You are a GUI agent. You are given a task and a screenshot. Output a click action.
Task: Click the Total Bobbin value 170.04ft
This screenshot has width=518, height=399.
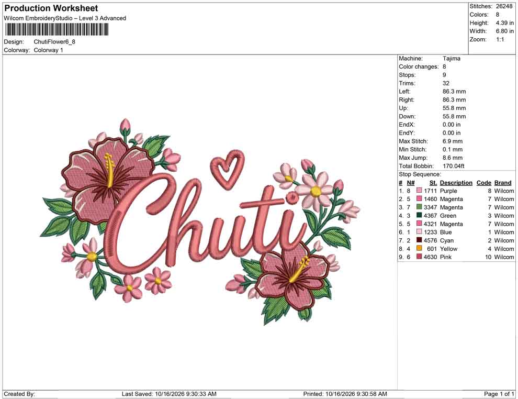pyautogui.click(x=453, y=166)
